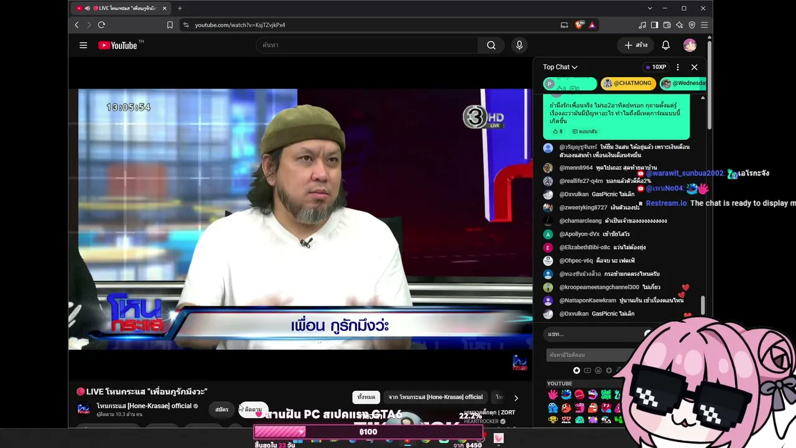Open the Brave Wallet icon
Screen dimensions: 796x448
667,25
